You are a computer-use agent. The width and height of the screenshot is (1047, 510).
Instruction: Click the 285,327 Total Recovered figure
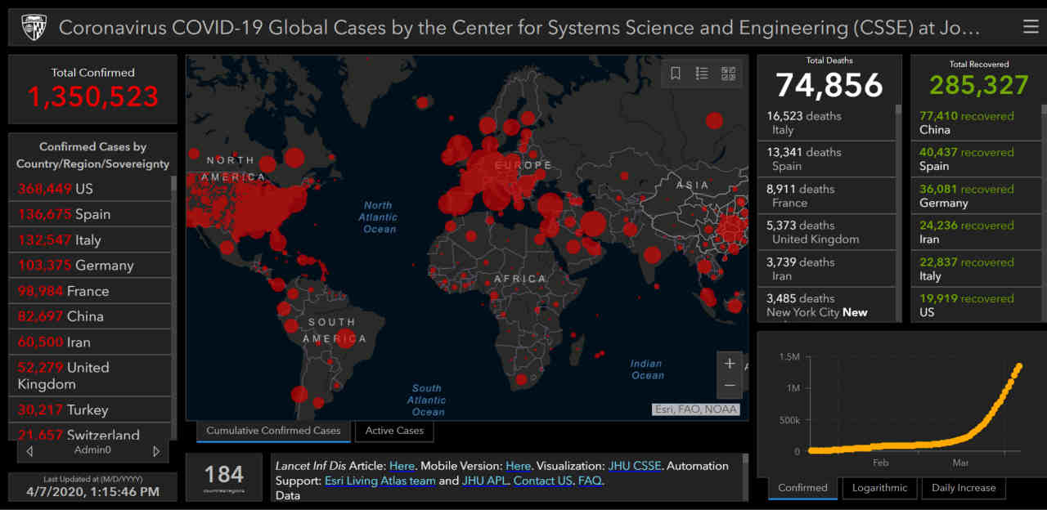click(x=979, y=85)
